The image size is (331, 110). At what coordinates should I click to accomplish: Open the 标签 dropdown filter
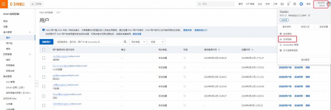pyautogui.click(x=156, y=42)
